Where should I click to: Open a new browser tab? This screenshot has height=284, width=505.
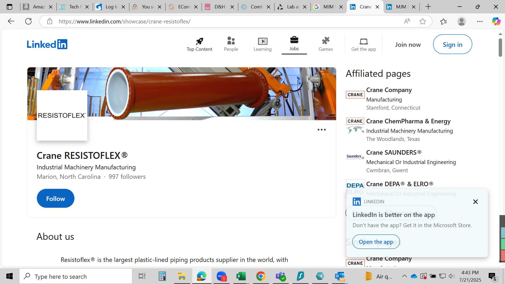tap(428, 7)
